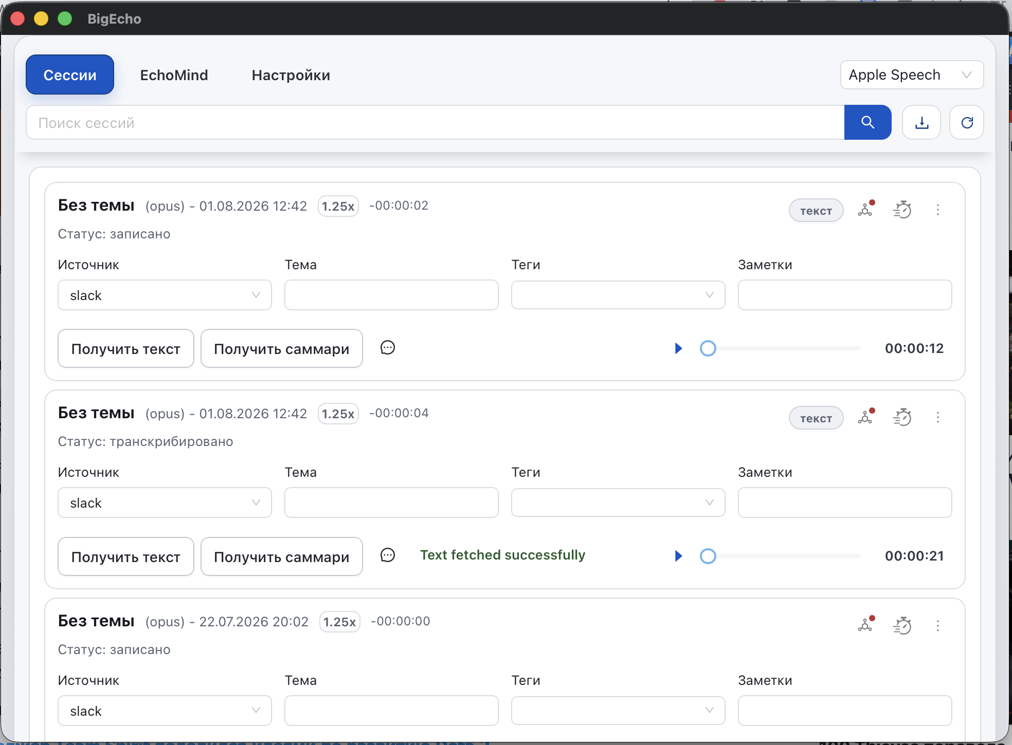Open Теги dropdown of 22.07.2026 session
This screenshot has width=1012, height=745.
pyautogui.click(x=618, y=711)
